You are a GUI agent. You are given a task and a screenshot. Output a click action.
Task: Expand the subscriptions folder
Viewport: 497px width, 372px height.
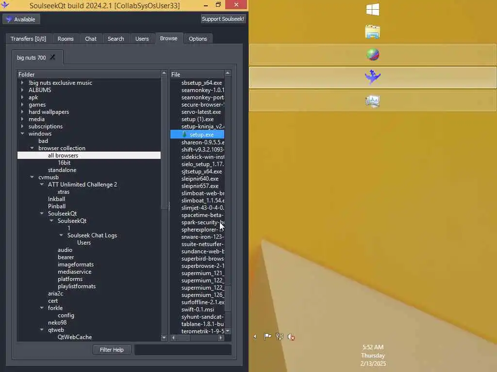(22, 126)
